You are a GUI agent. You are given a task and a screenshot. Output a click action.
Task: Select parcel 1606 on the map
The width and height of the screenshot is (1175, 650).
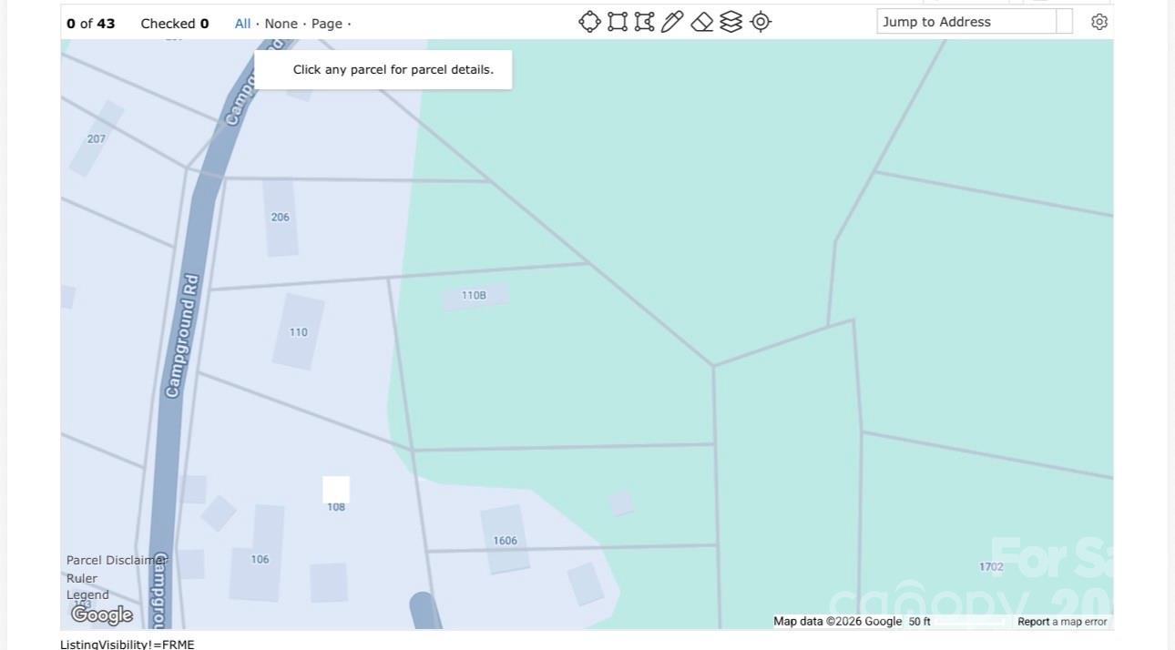[x=506, y=541]
